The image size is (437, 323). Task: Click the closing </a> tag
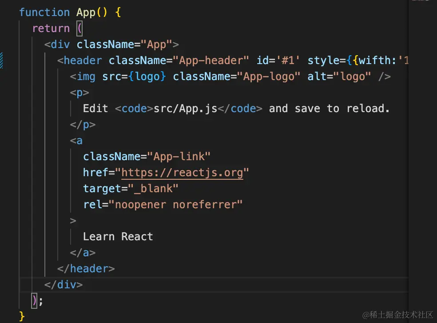[83, 253]
